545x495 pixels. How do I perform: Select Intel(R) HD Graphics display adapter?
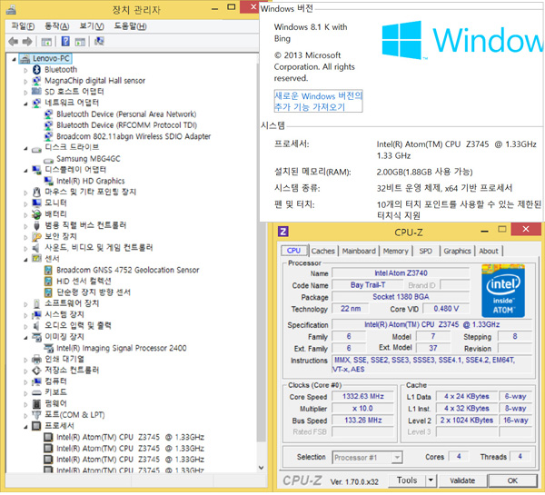point(90,180)
